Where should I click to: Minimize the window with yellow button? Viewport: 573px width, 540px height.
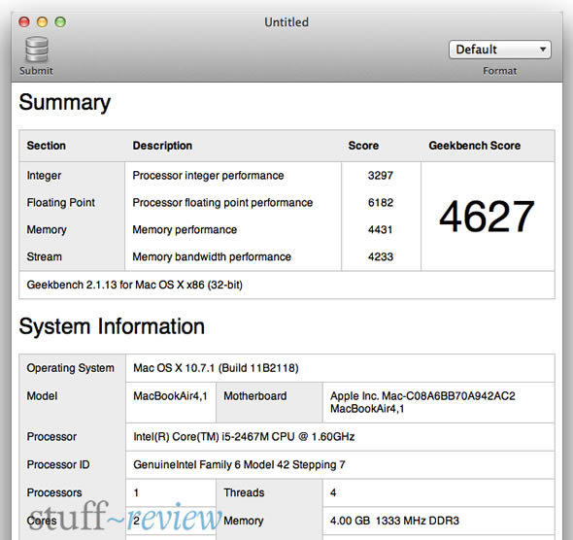43,22
